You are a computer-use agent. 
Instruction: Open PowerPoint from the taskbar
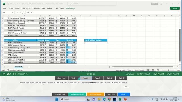pos(125,99)
